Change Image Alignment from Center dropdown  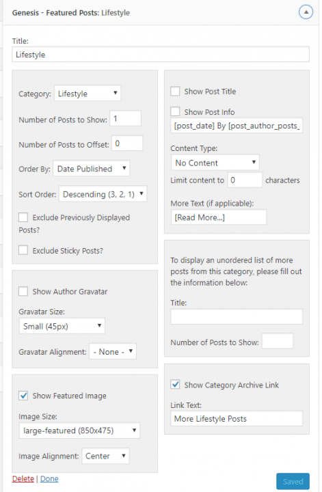[105, 456]
